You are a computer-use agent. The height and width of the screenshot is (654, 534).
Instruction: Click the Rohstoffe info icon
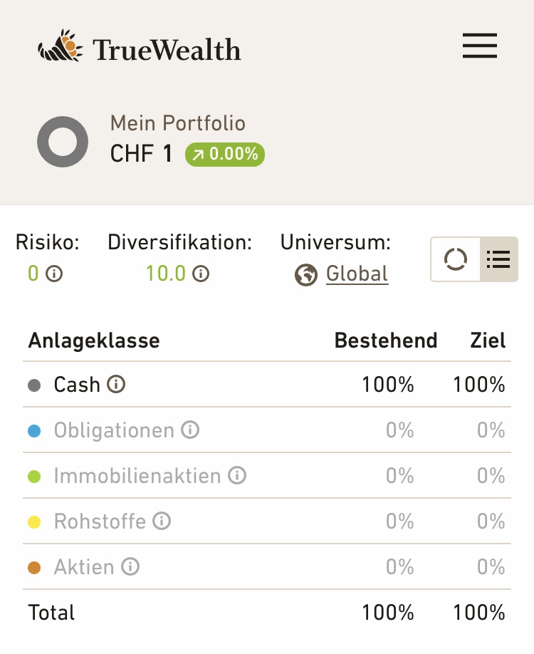pyautogui.click(x=162, y=521)
